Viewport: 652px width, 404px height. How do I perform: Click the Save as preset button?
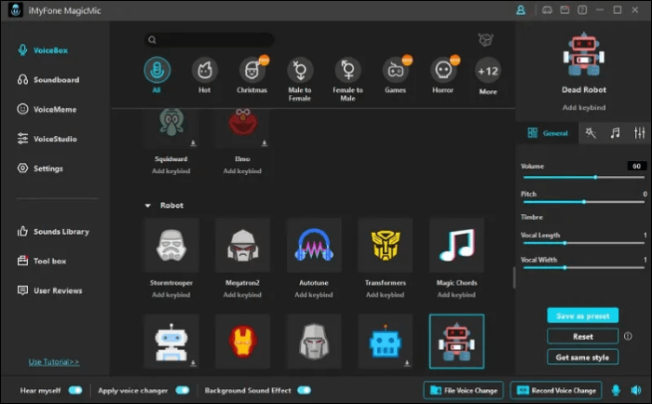pos(582,316)
